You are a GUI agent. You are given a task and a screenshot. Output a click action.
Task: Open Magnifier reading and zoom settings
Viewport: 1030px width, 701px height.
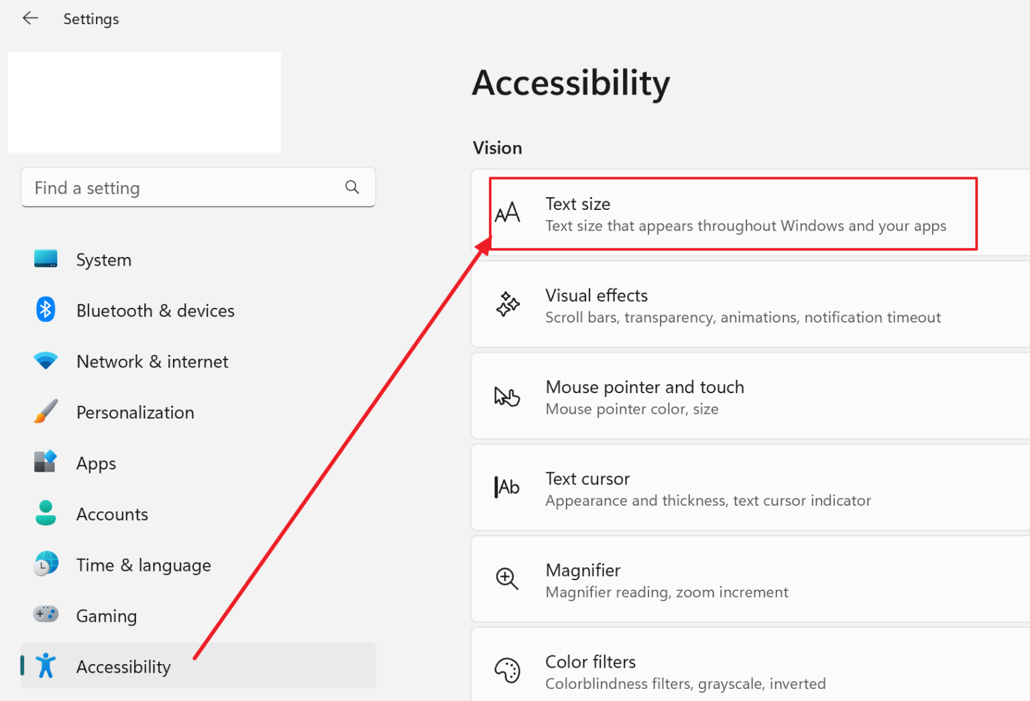pyautogui.click(x=751, y=580)
